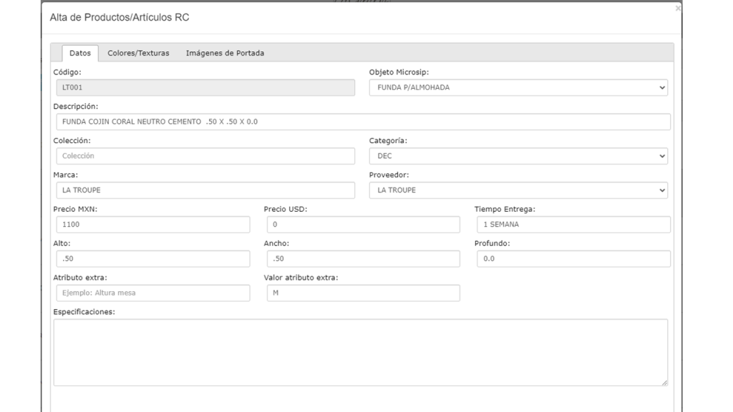
Task: Focus the Atributo extra input
Action: coord(152,293)
